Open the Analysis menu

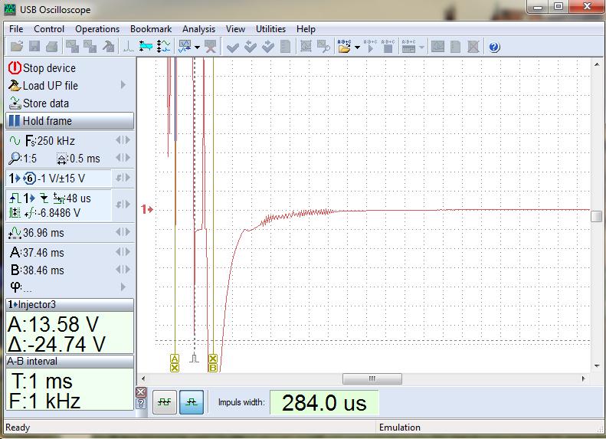coord(198,29)
